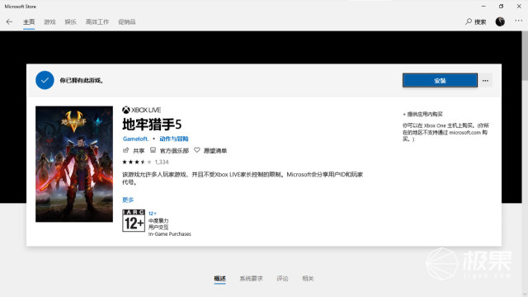Minimize the Microsoft Store window
This screenshot has width=528, height=297.
point(483,7)
